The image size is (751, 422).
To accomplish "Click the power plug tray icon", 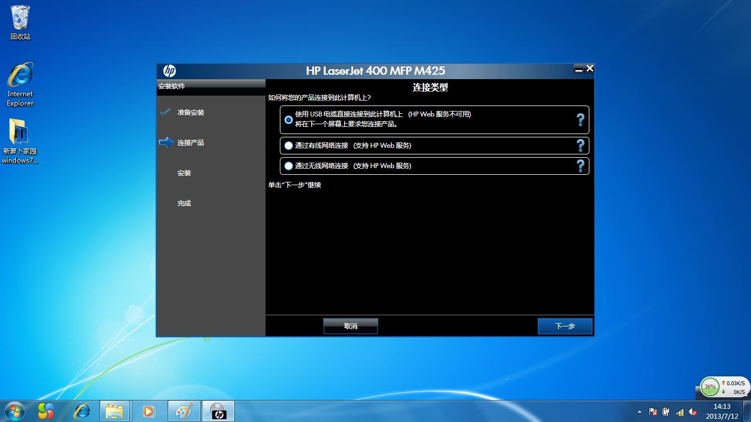I will pyautogui.click(x=666, y=412).
